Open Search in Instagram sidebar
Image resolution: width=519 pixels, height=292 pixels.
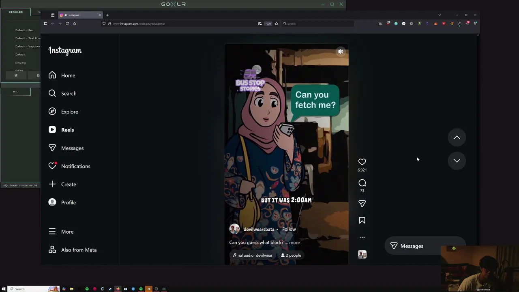tap(62, 94)
